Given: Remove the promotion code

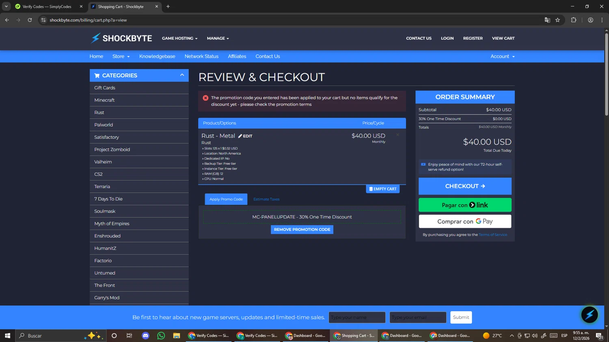Looking at the screenshot, I should click(x=302, y=229).
